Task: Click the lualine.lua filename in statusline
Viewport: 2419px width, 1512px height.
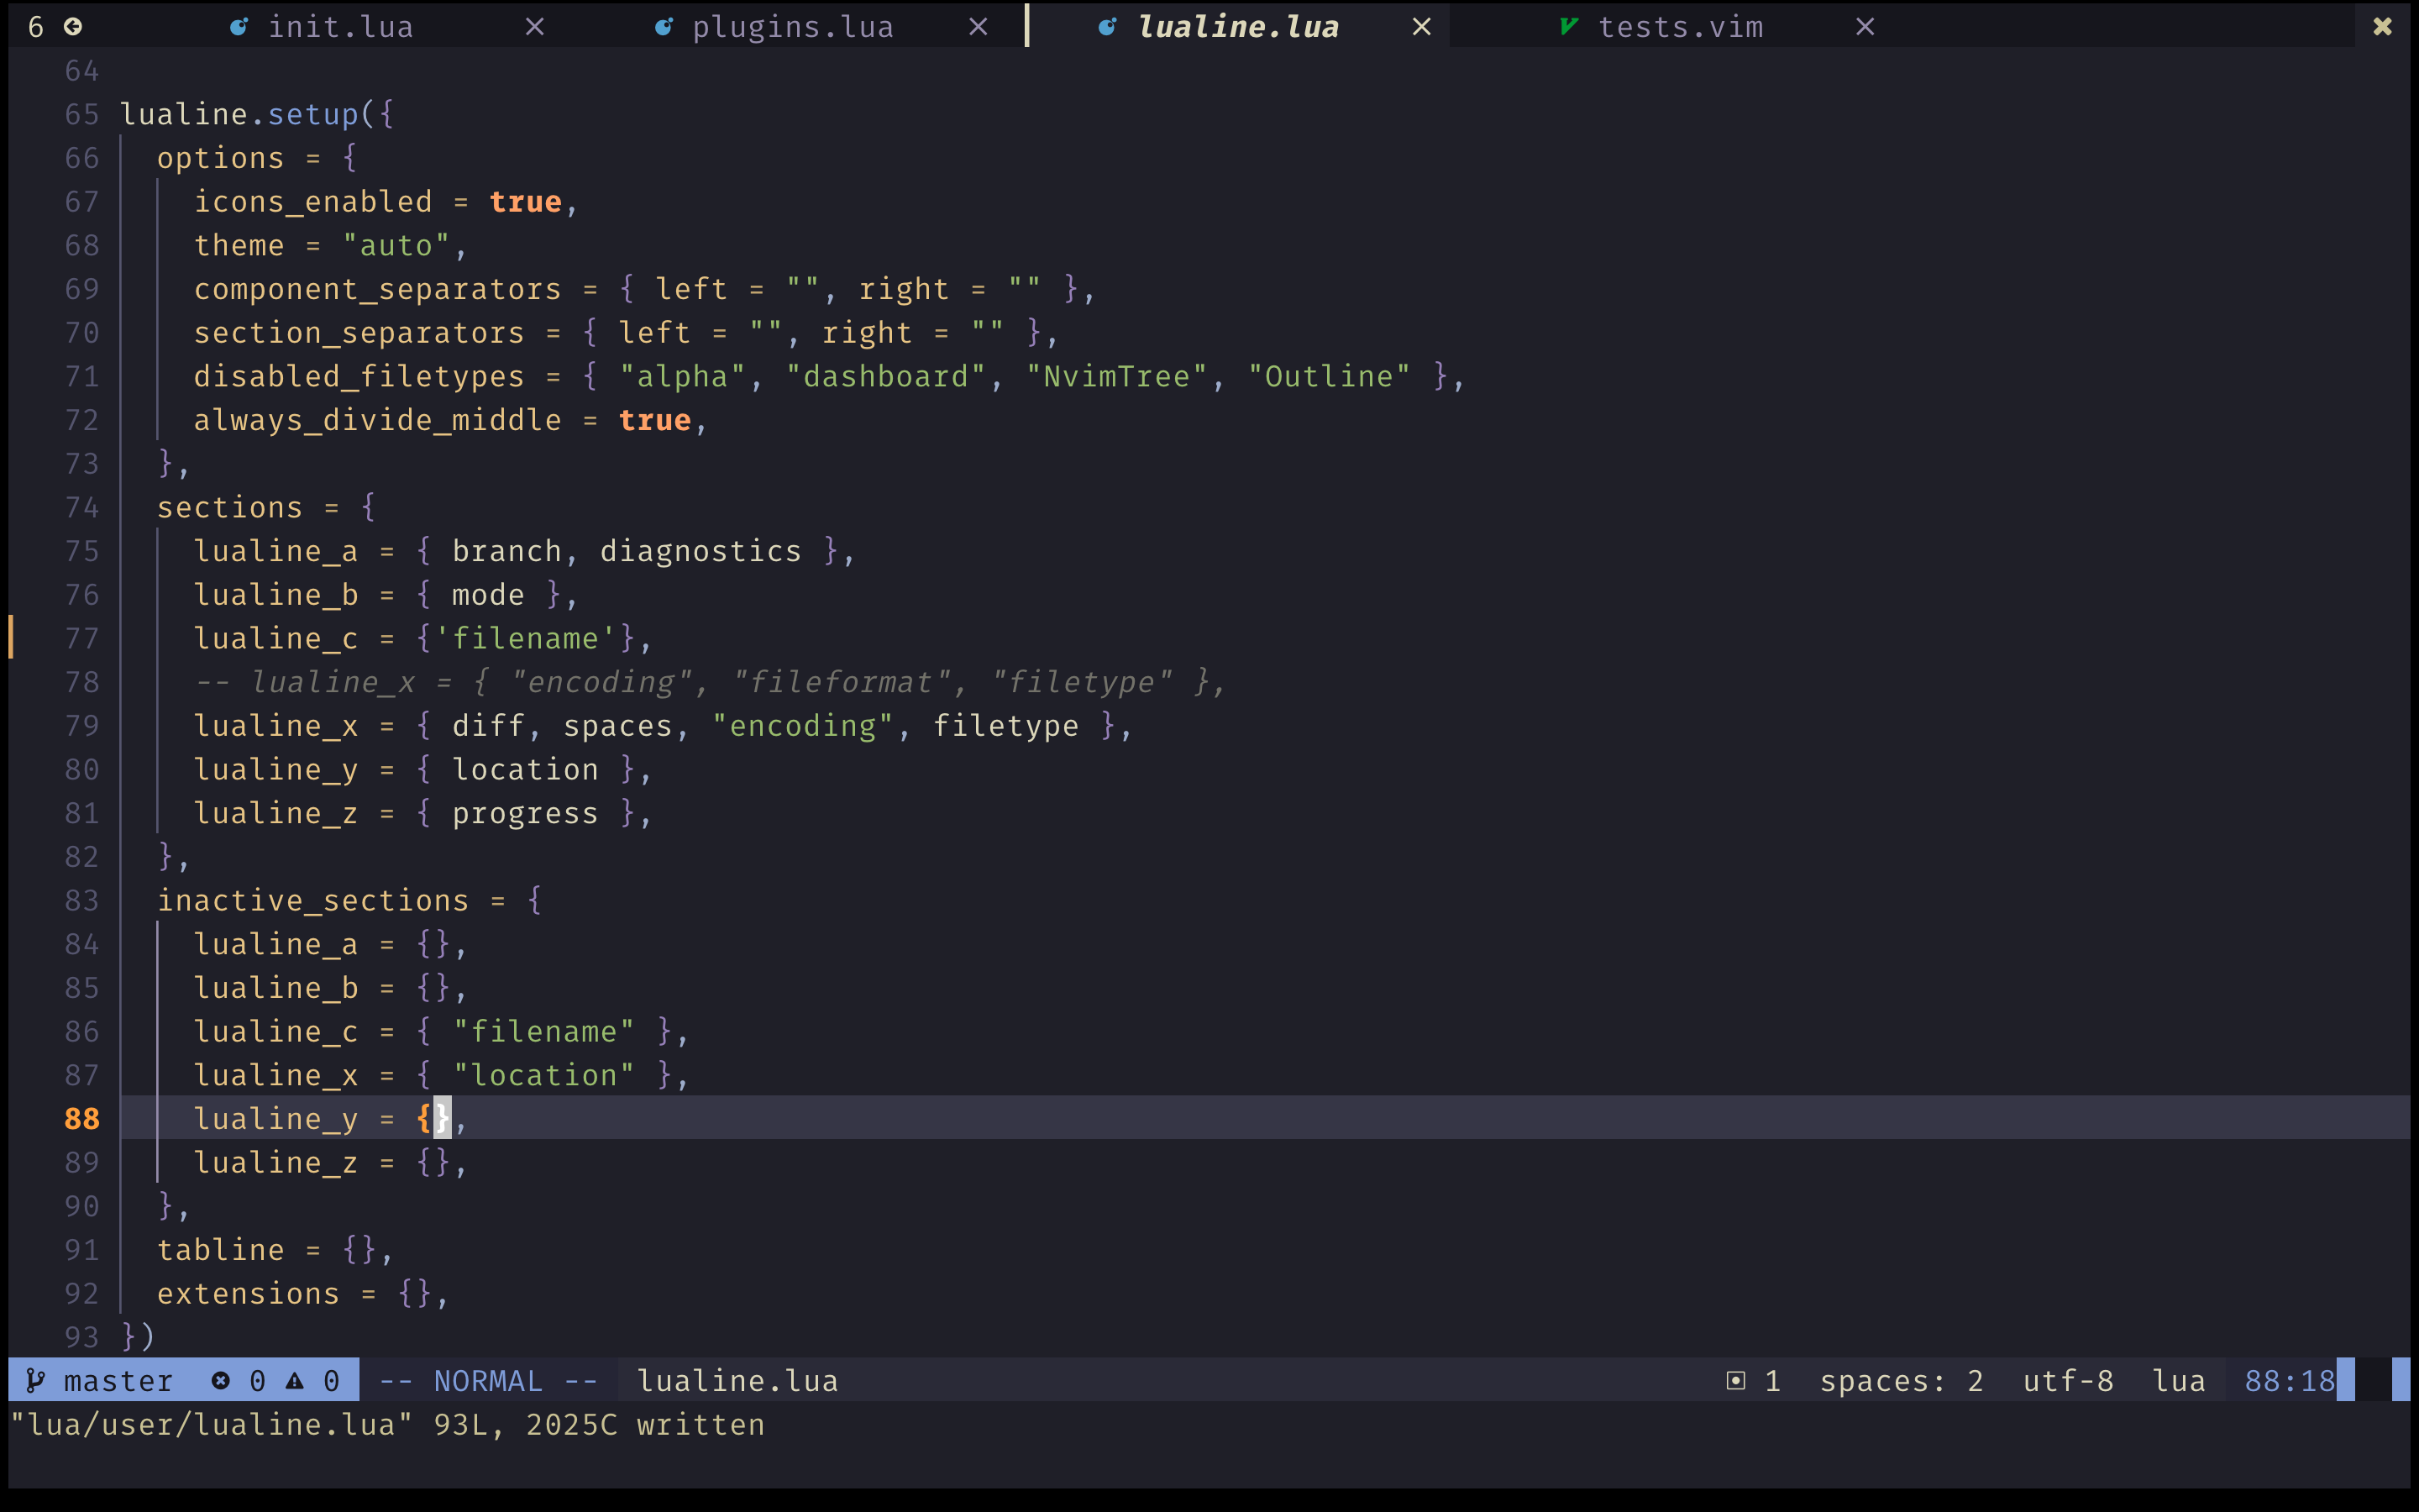Action: click(737, 1381)
